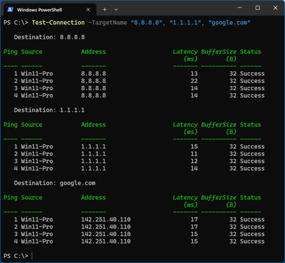
Task: Click the "Destination: google.com" line
Action: click(55, 183)
